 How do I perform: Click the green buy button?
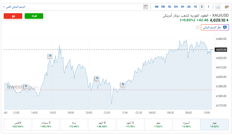point(34,16)
